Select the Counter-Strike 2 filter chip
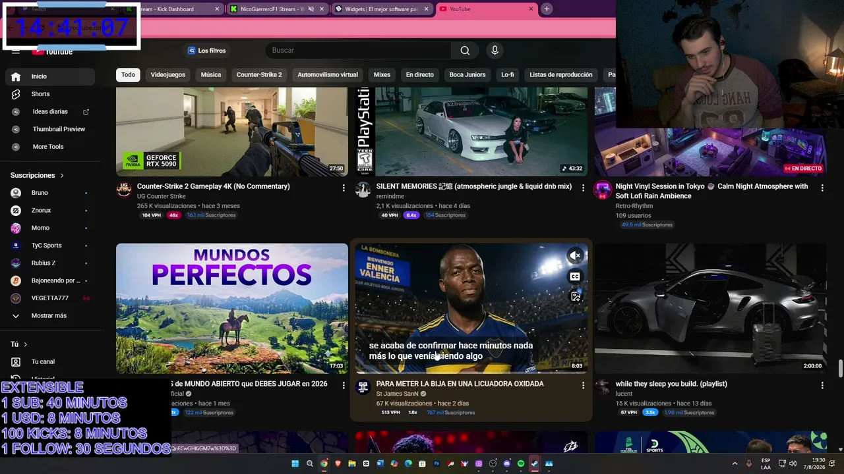 (259, 75)
